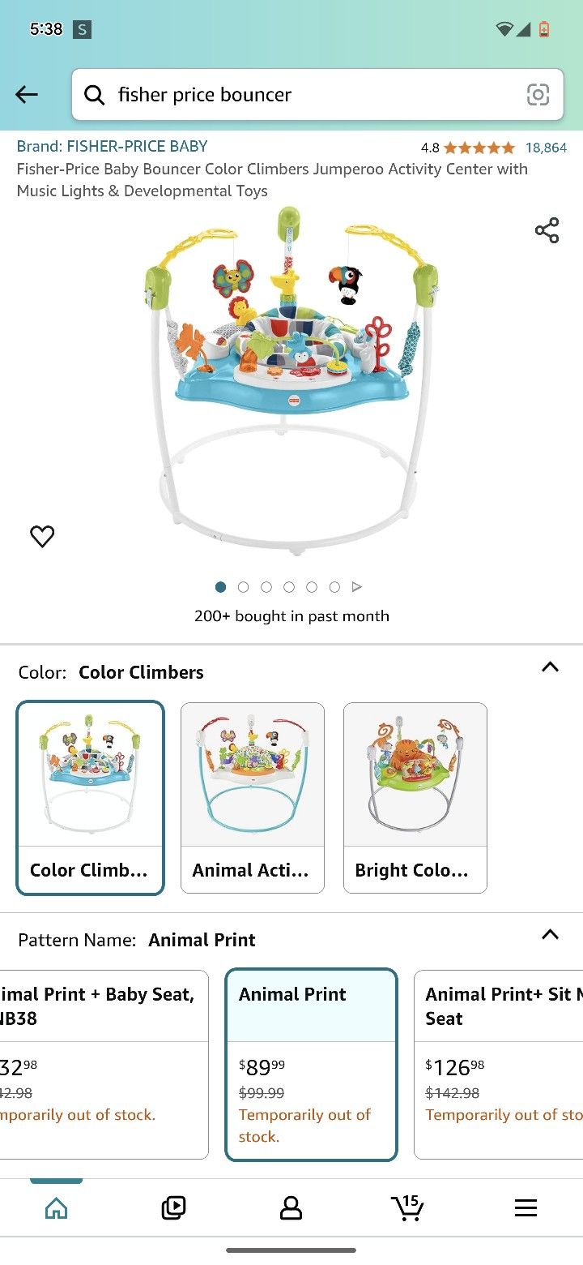Collapse the Color options section

coord(550,667)
